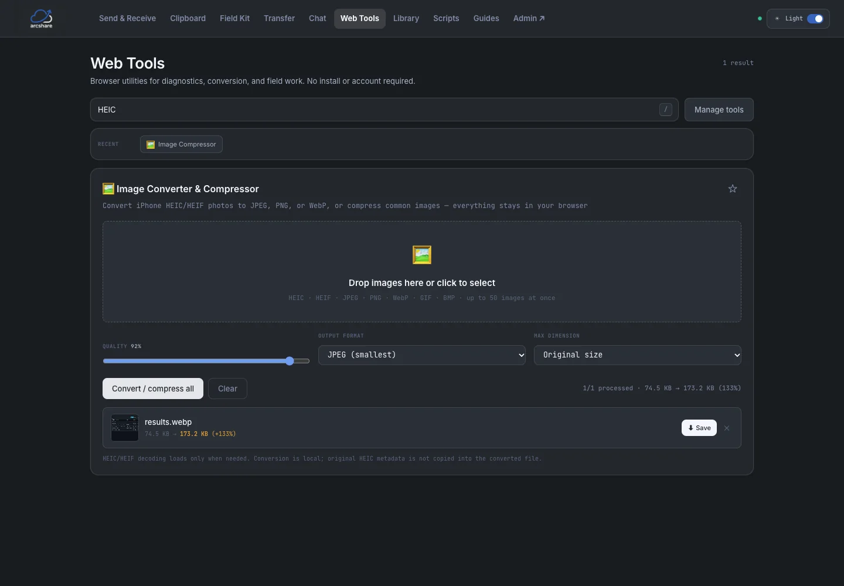
Task: Click the results.webp thumbnail preview
Action: [x=125, y=428]
